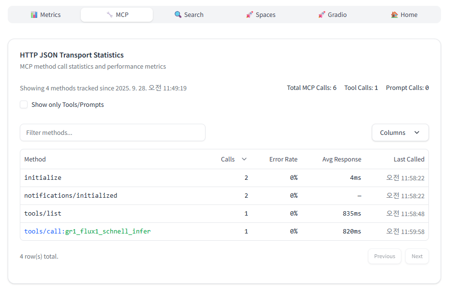The width and height of the screenshot is (456, 291).
Task: Sort table by Calls column header
Action: click(228, 160)
